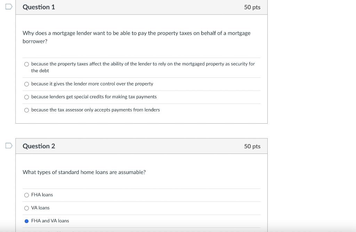The width and height of the screenshot is (356, 232).
Task: Select the "VA loans" answer option
Action: click(26, 208)
